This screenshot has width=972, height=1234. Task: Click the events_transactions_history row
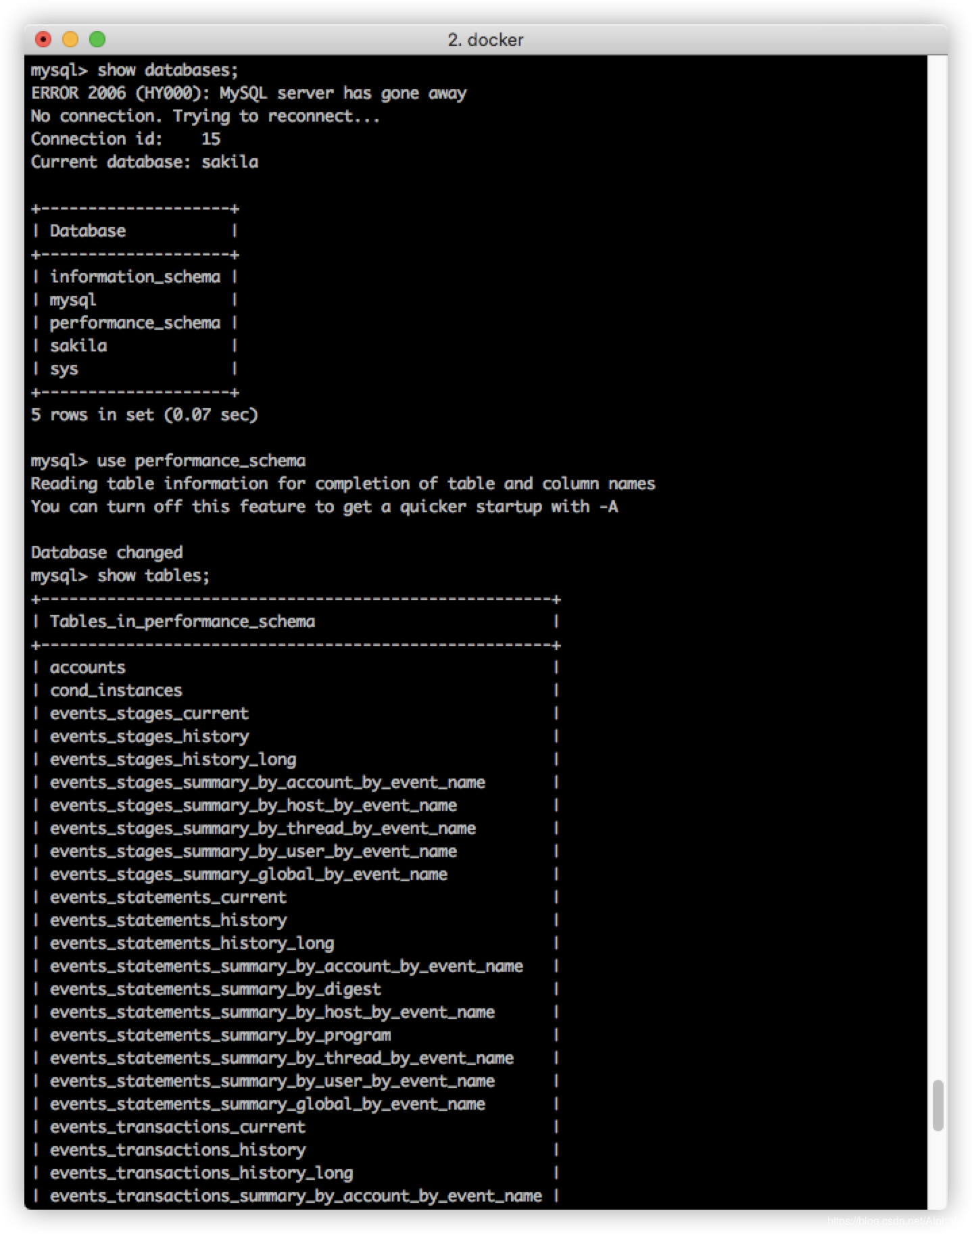[x=296, y=1150]
